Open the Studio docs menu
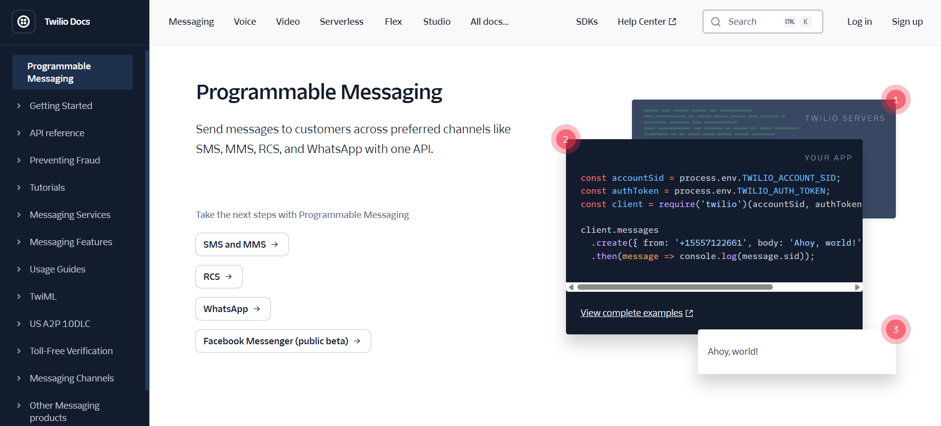The height and width of the screenshot is (426, 941). click(x=437, y=22)
